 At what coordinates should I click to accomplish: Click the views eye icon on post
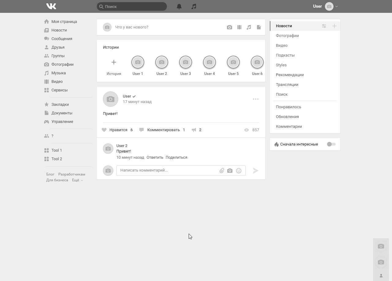pyautogui.click(x=247, y=130)
